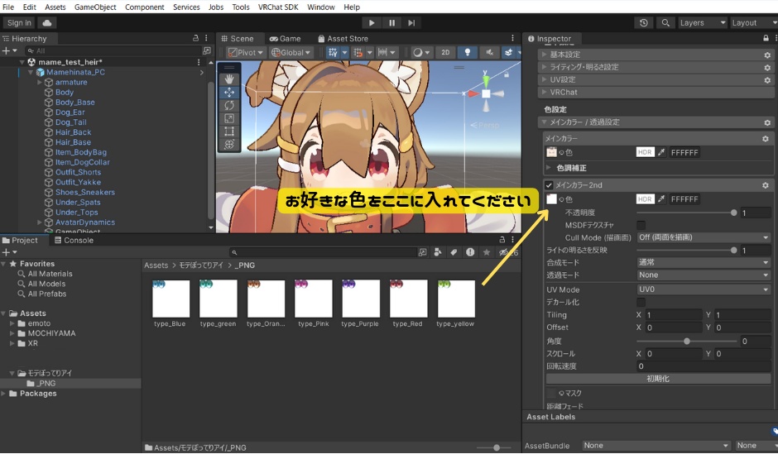Click モデぽってりアイ in Assets breadcrumb
Viewport: 778px width, 454px height.
pos(201,265)
